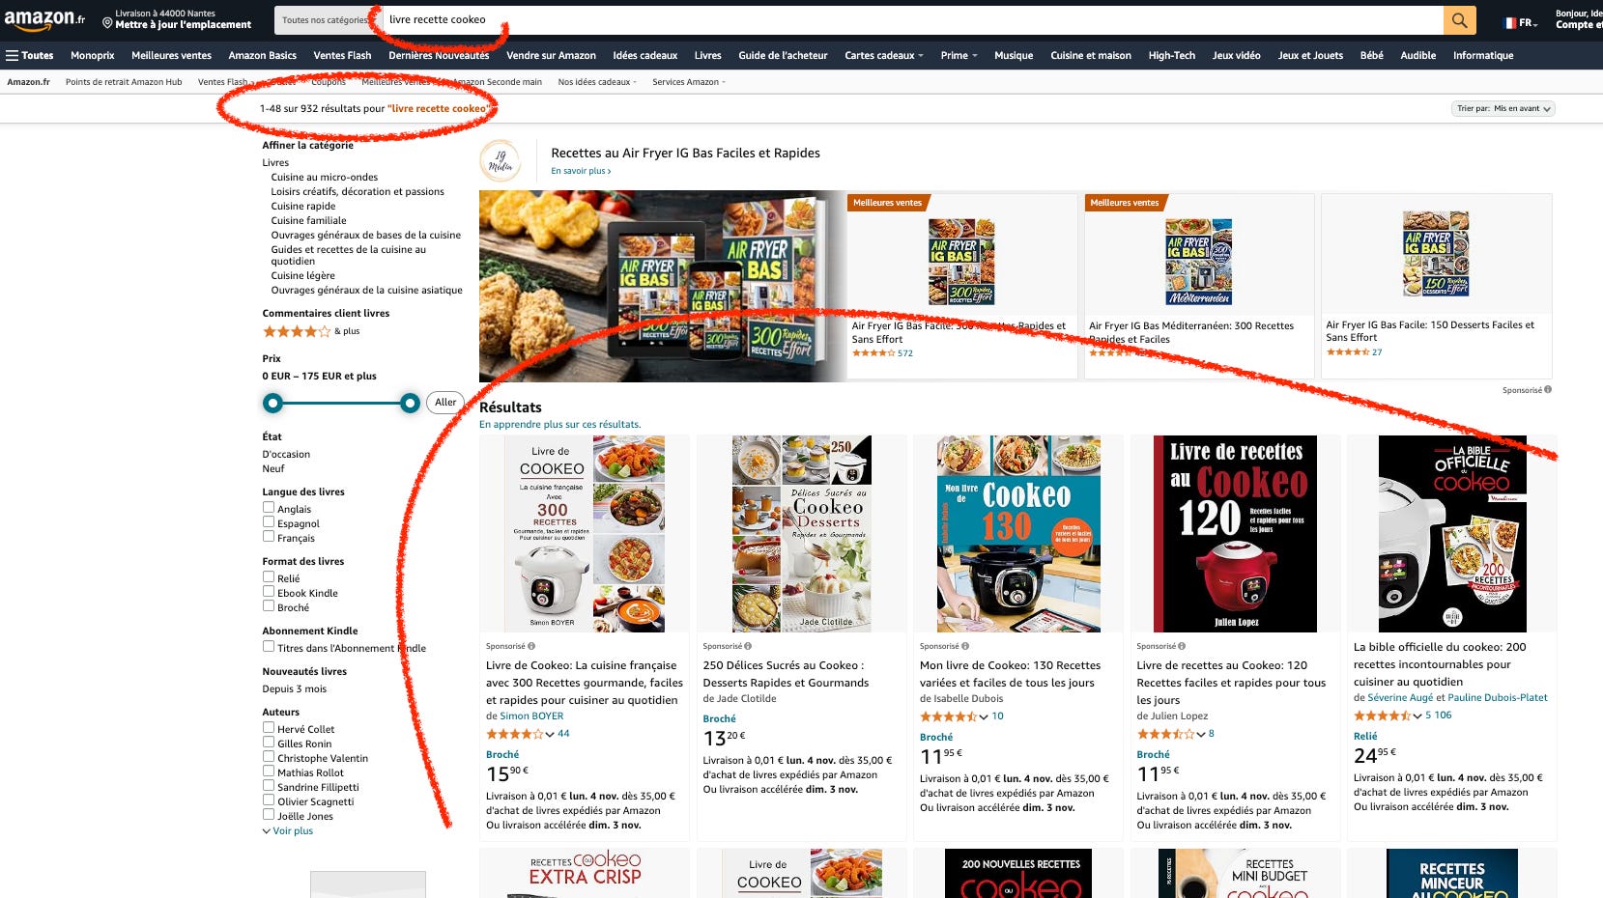Screen dimensions: 1603x898
Task: Filter by four stars & plus rating
Action: click(310, 331)
